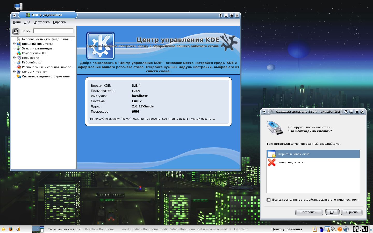Click the Настроить... button
The image size is (373, 233).
pos(309,212)
